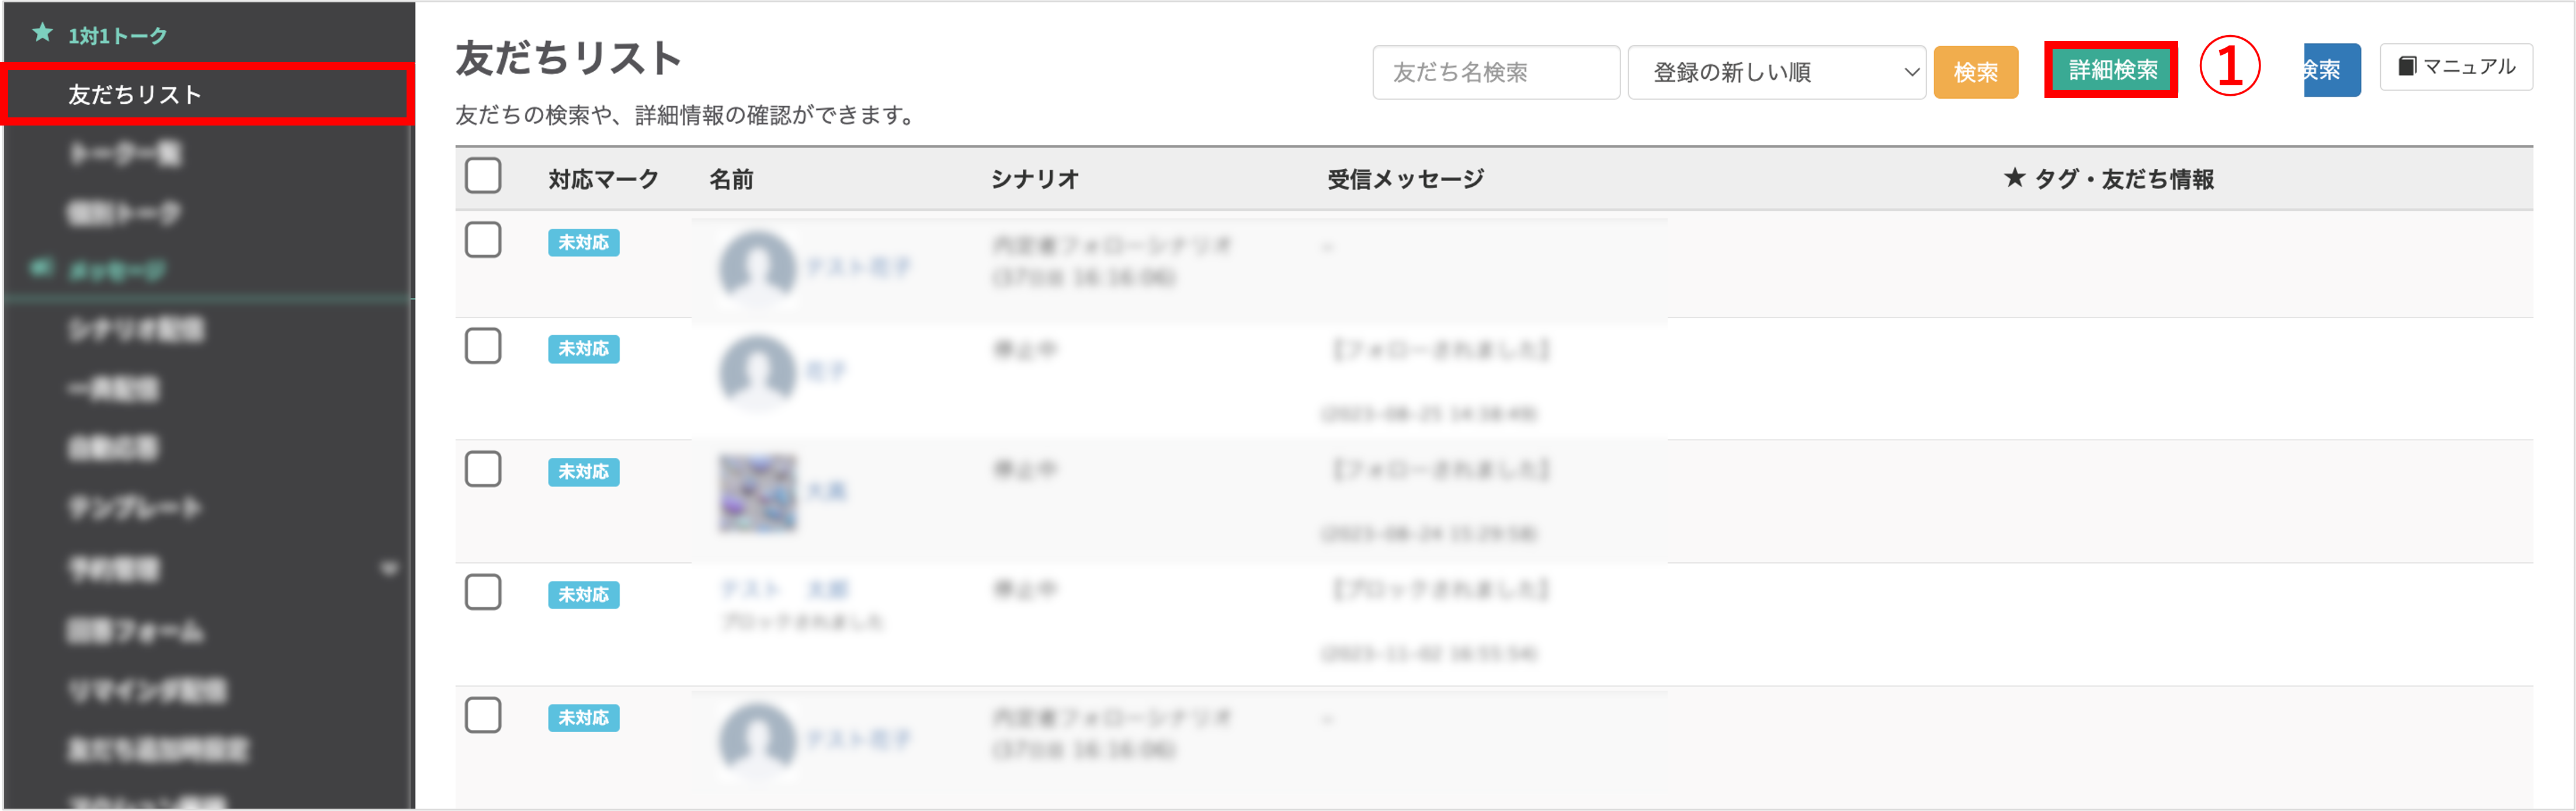Check the fifth friend row checkbox
The height and width of the screenshot is (811, 2576).
click(x=483, y=715)
